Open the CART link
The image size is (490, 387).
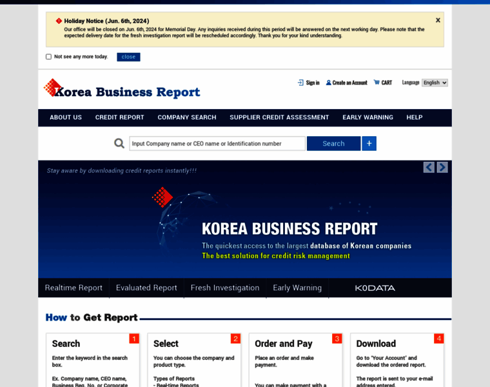click(x=387, y=83)
